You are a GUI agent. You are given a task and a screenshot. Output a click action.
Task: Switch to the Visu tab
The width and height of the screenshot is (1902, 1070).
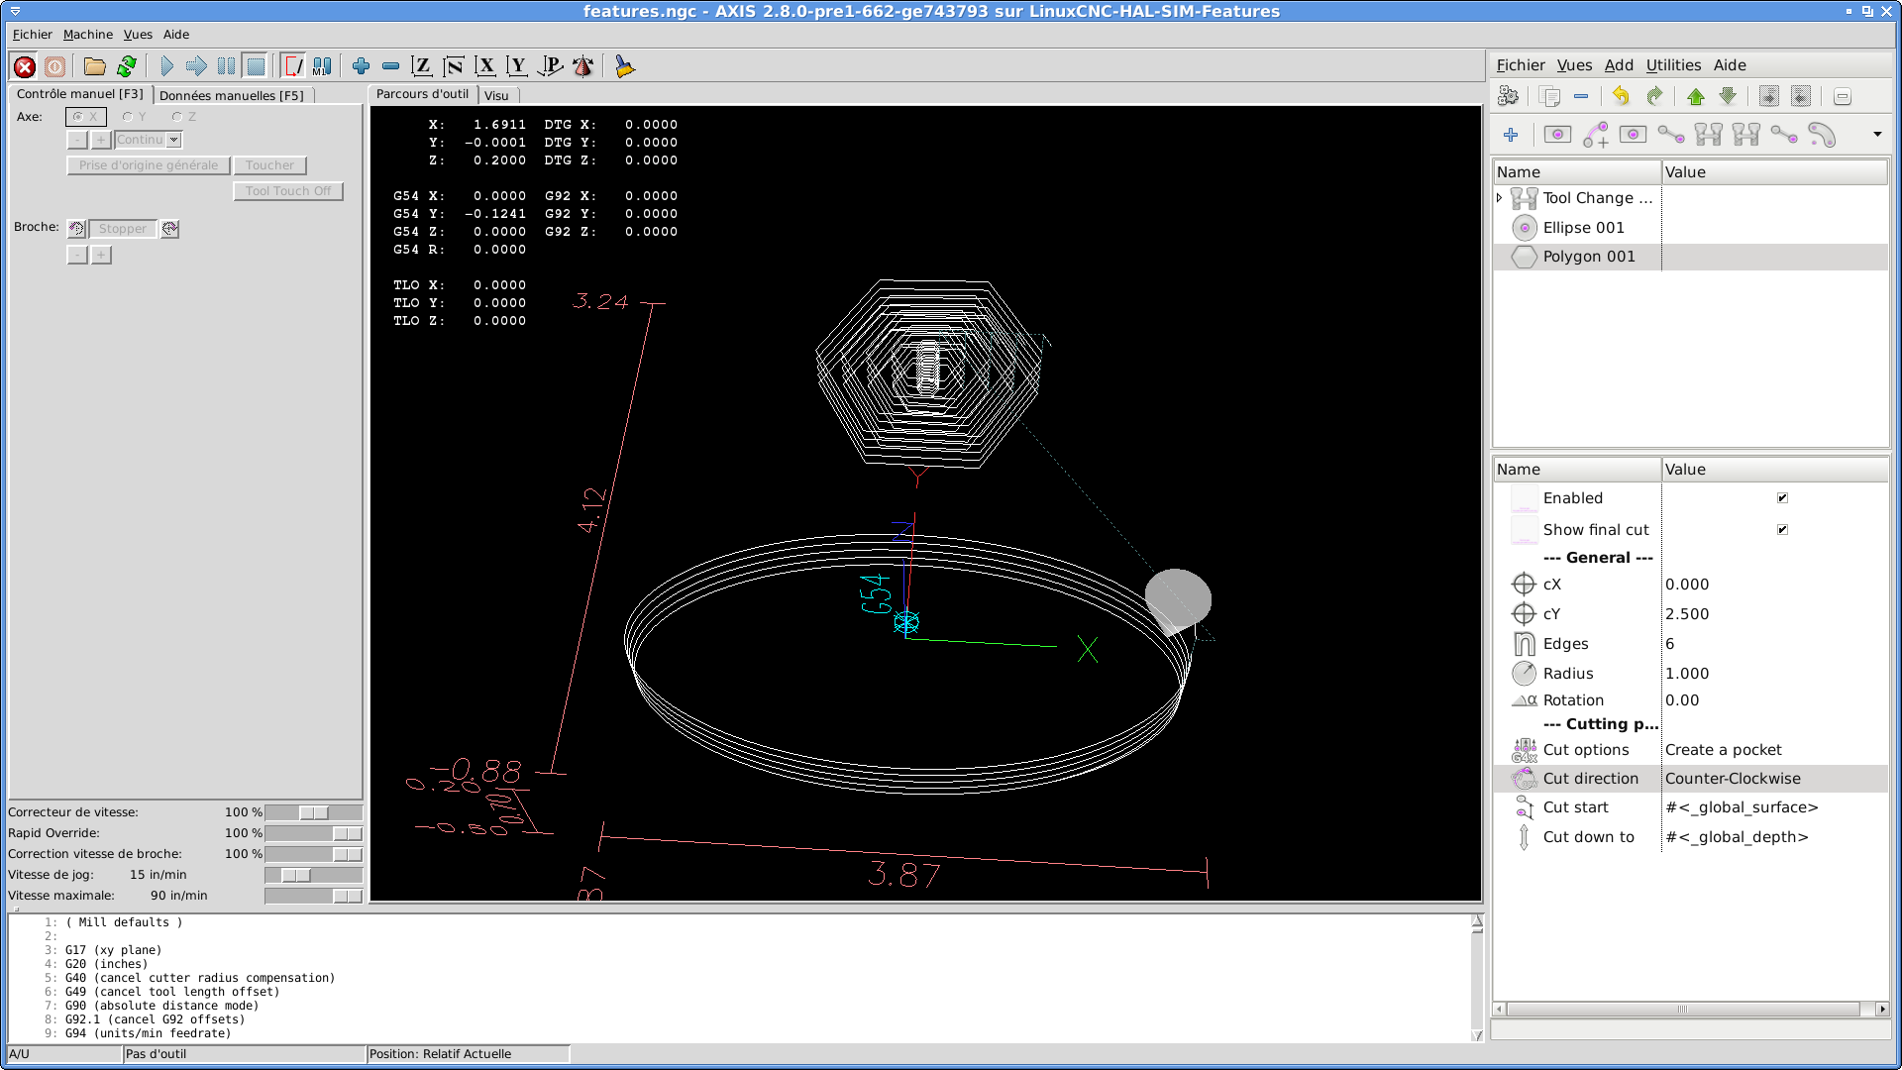coord(496,95)
